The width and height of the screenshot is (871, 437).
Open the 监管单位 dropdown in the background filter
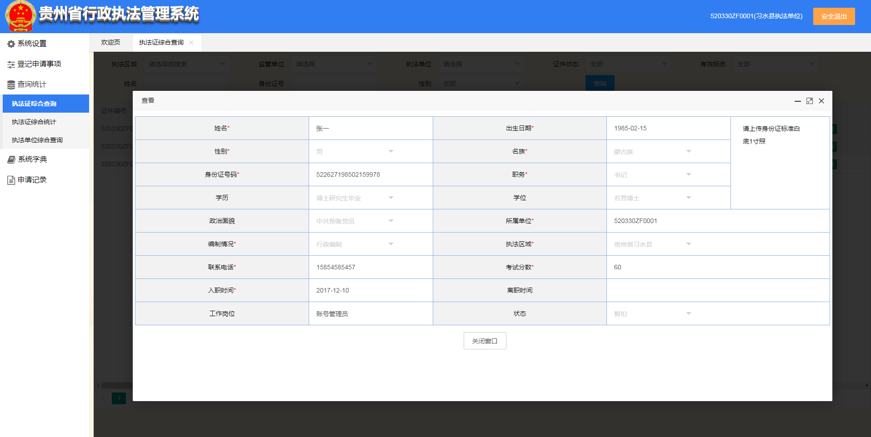334,64
